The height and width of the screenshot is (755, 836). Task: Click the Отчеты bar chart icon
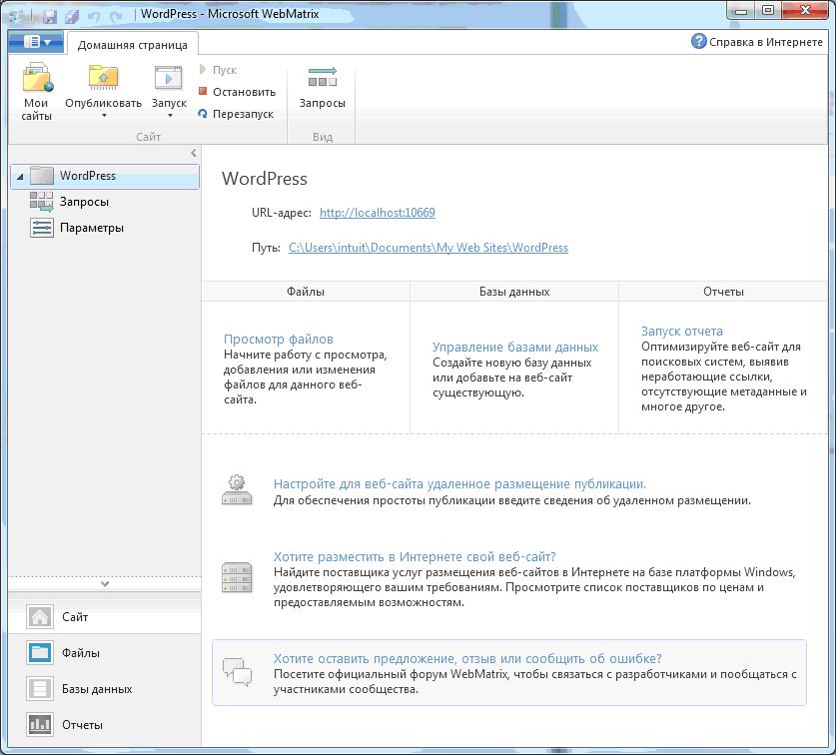(x=40, y=725)
